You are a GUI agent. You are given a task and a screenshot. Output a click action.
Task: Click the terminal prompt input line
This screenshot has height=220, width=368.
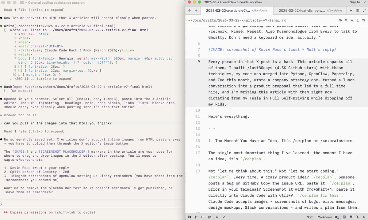click(92, 204)
